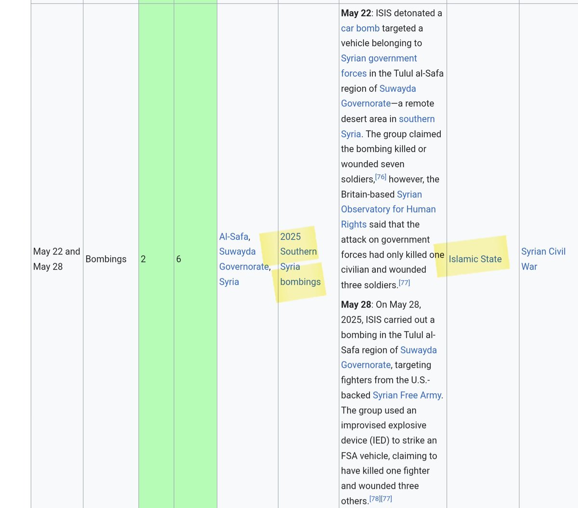Open citation [77] after 'three soldiers'
This screenshot has height=508, width=578.
(404, 283)
